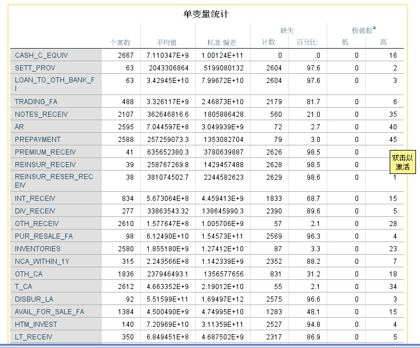This screenshot has width=420, height=348.
Task: Select the CASH_C_EQUIV row label
Action: pyautogui.click(x=41, y=55)
